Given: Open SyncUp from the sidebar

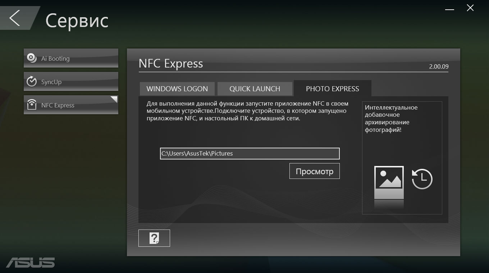Looking at the screenshot, I should [x=71, y=82].
